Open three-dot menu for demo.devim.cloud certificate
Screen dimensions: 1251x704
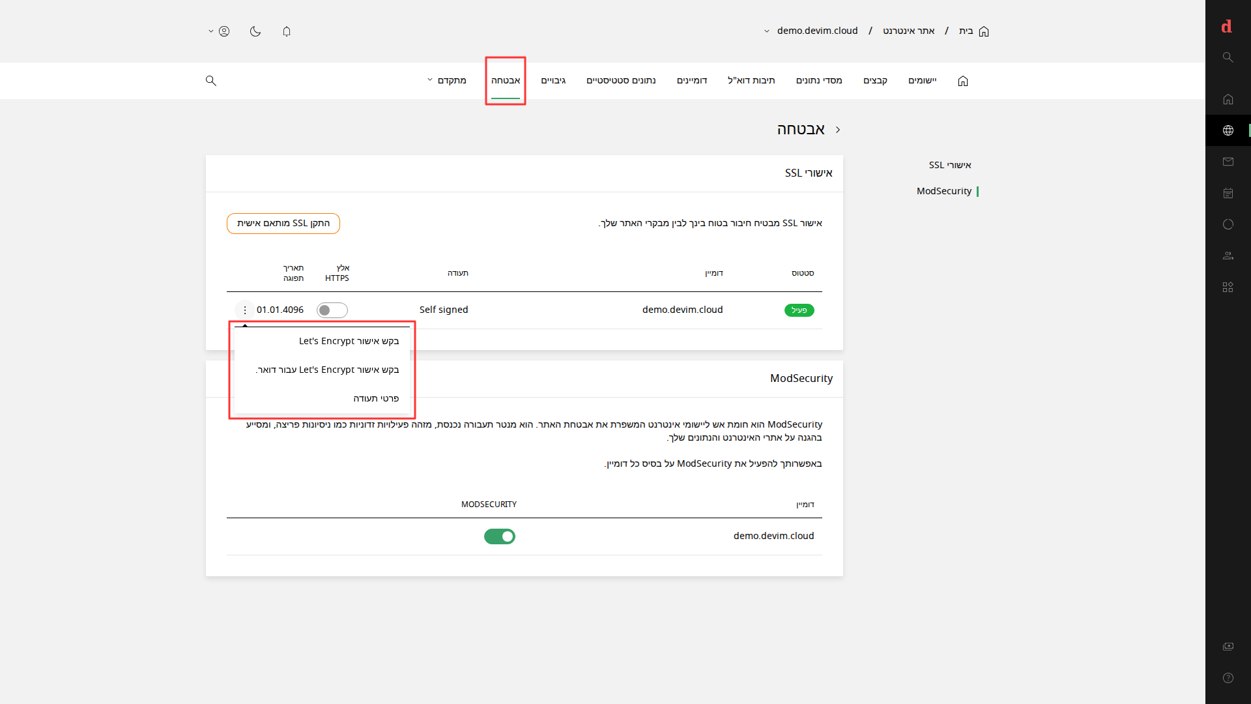point(245,310)
